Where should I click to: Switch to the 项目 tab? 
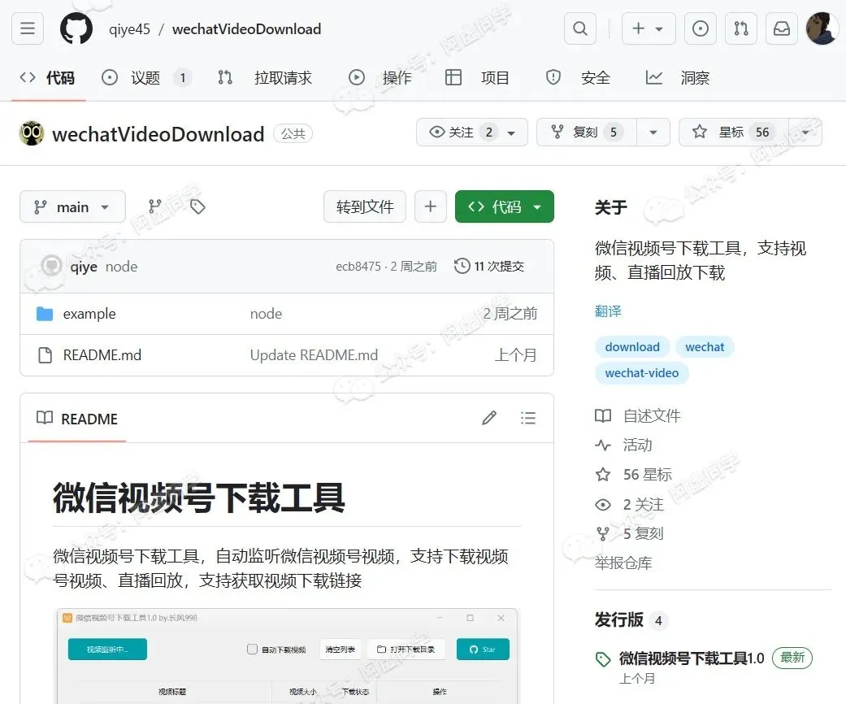(x=477, y=78)
